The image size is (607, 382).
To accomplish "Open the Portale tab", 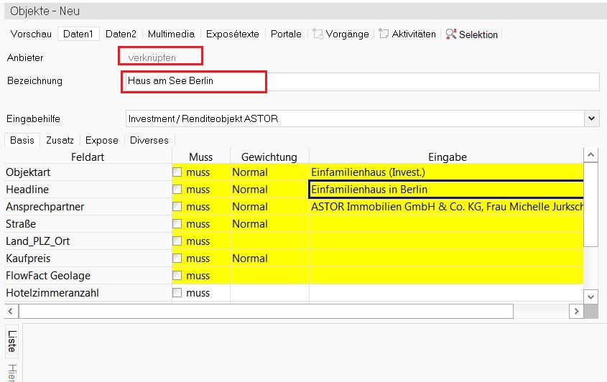I will [286, 34].
